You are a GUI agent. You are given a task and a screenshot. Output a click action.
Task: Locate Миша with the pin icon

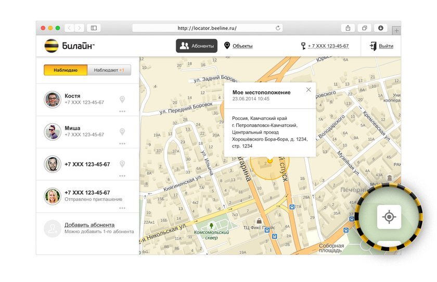pyautogui.click(x=122, y=131)
